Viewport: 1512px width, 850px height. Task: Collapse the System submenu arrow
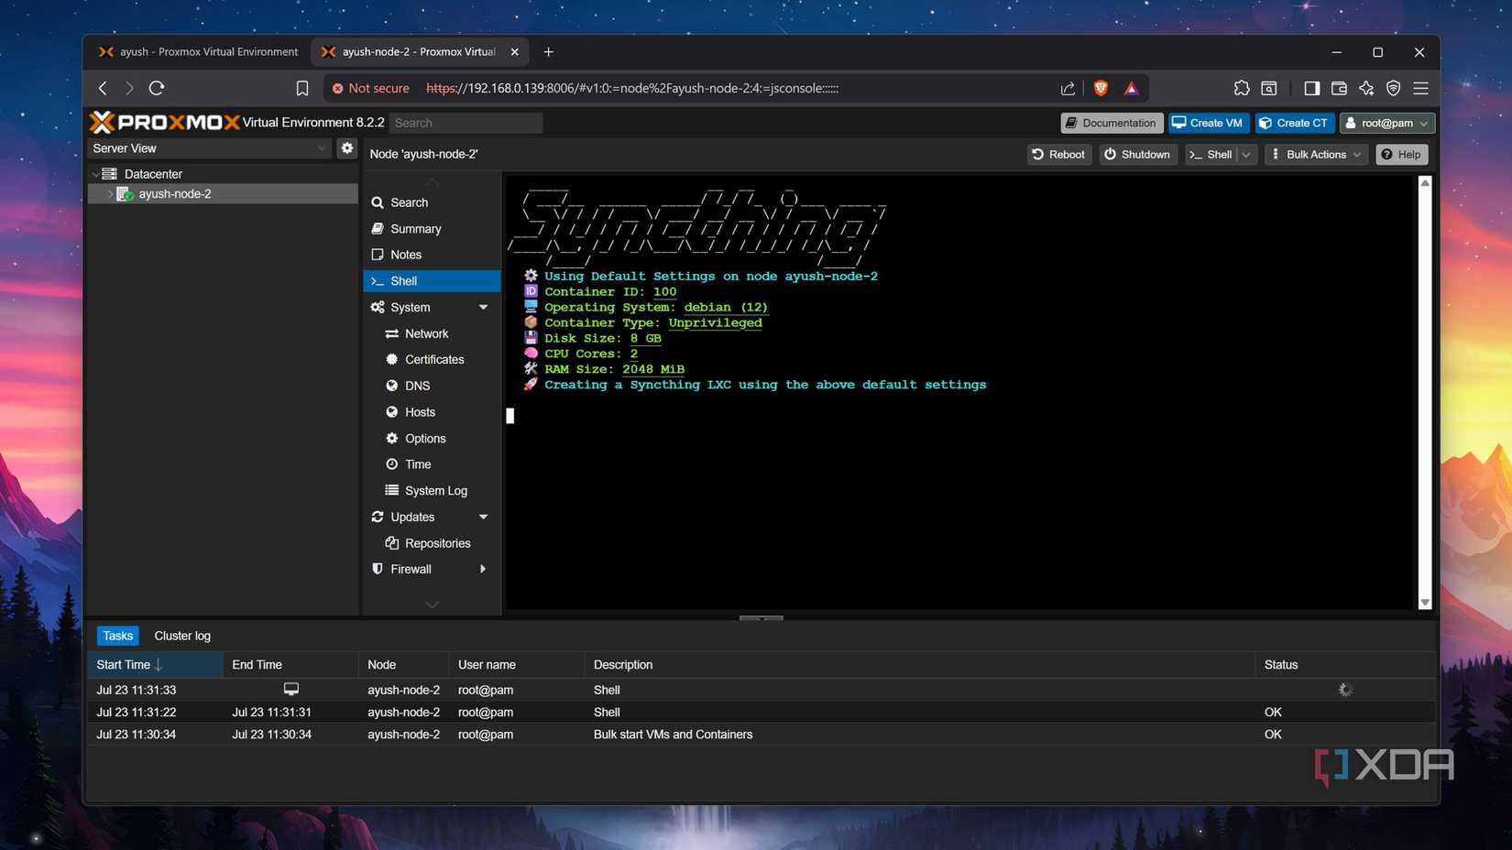pyautogui.click(x=483, y=308)
